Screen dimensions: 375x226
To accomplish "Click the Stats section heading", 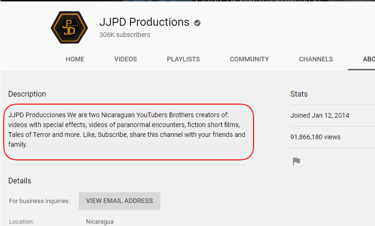I will [299, 94].
